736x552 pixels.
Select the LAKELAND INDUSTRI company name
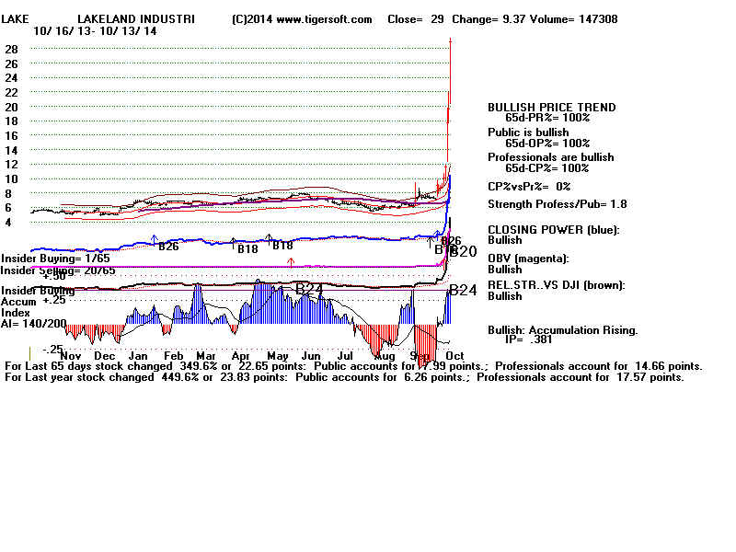tap(136, 19)
